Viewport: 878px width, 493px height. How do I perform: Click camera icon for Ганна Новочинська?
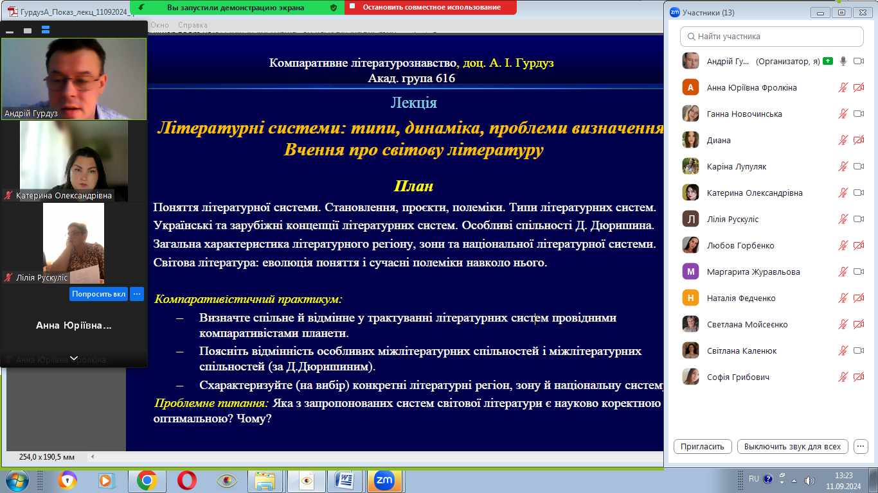click(858, 114)
